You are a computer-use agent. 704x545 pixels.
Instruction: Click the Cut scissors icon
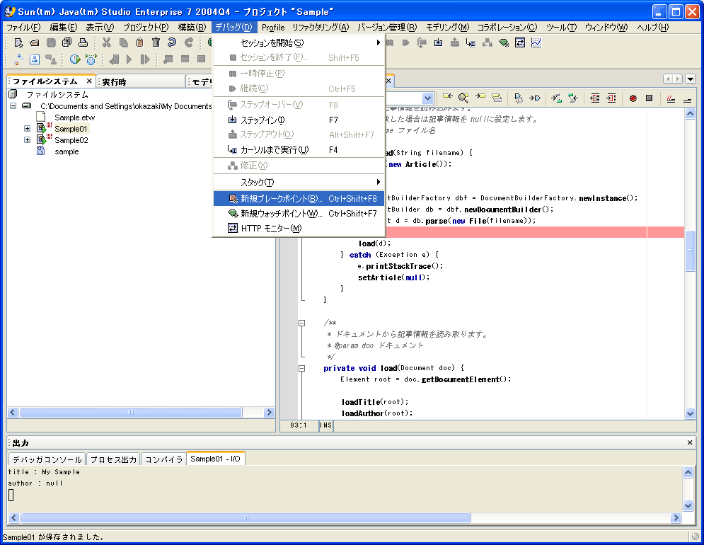point(107,42)
